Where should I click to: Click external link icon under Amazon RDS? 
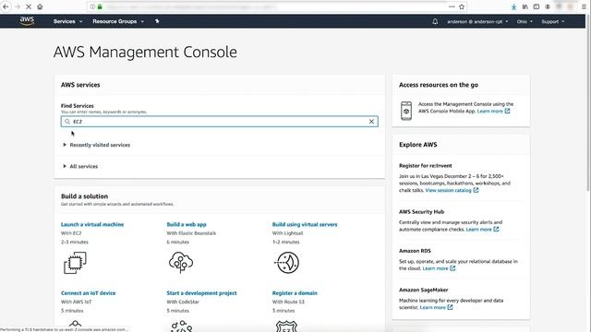pos(452,268)
